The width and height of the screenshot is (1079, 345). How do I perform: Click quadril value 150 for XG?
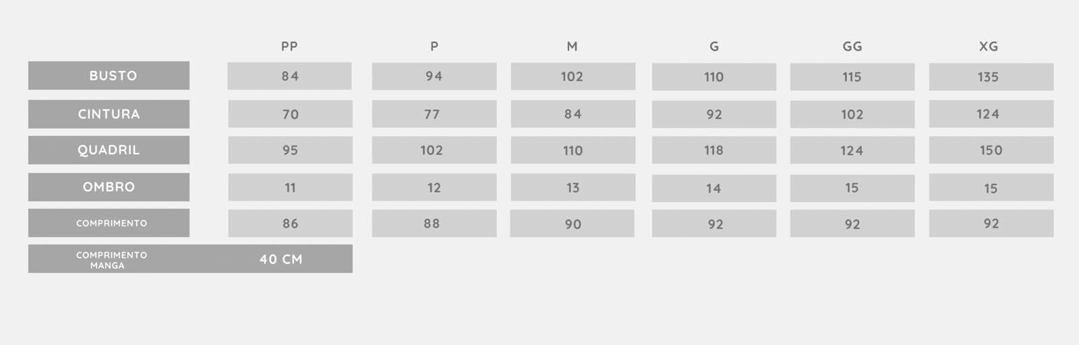991,150
